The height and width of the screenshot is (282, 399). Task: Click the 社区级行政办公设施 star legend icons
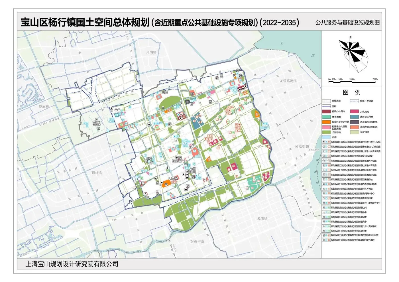pyautogui.click(x=326, y=142)
